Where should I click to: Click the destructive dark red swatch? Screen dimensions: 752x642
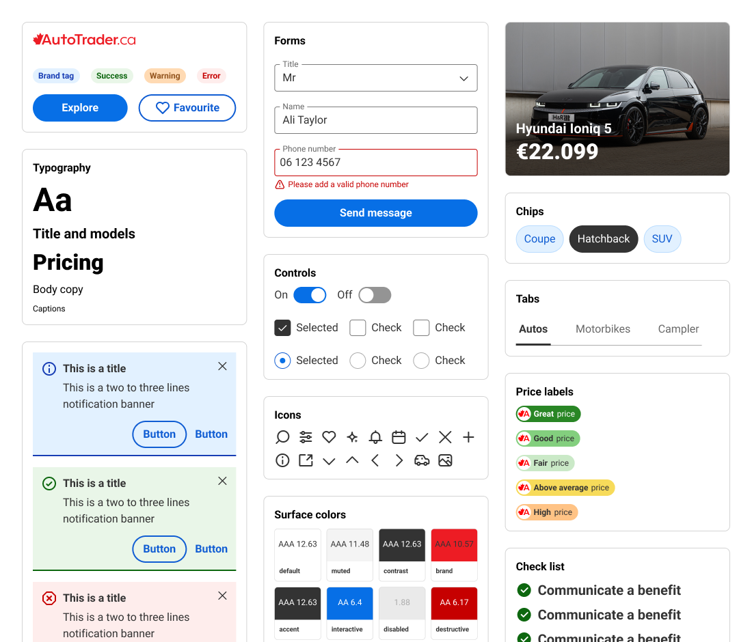coord(454,603)
